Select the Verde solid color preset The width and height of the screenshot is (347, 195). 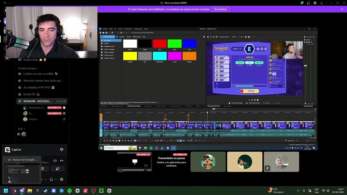[x=175, y=44]
